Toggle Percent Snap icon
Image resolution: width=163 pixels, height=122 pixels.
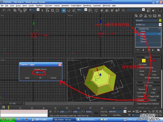(112, 10)
